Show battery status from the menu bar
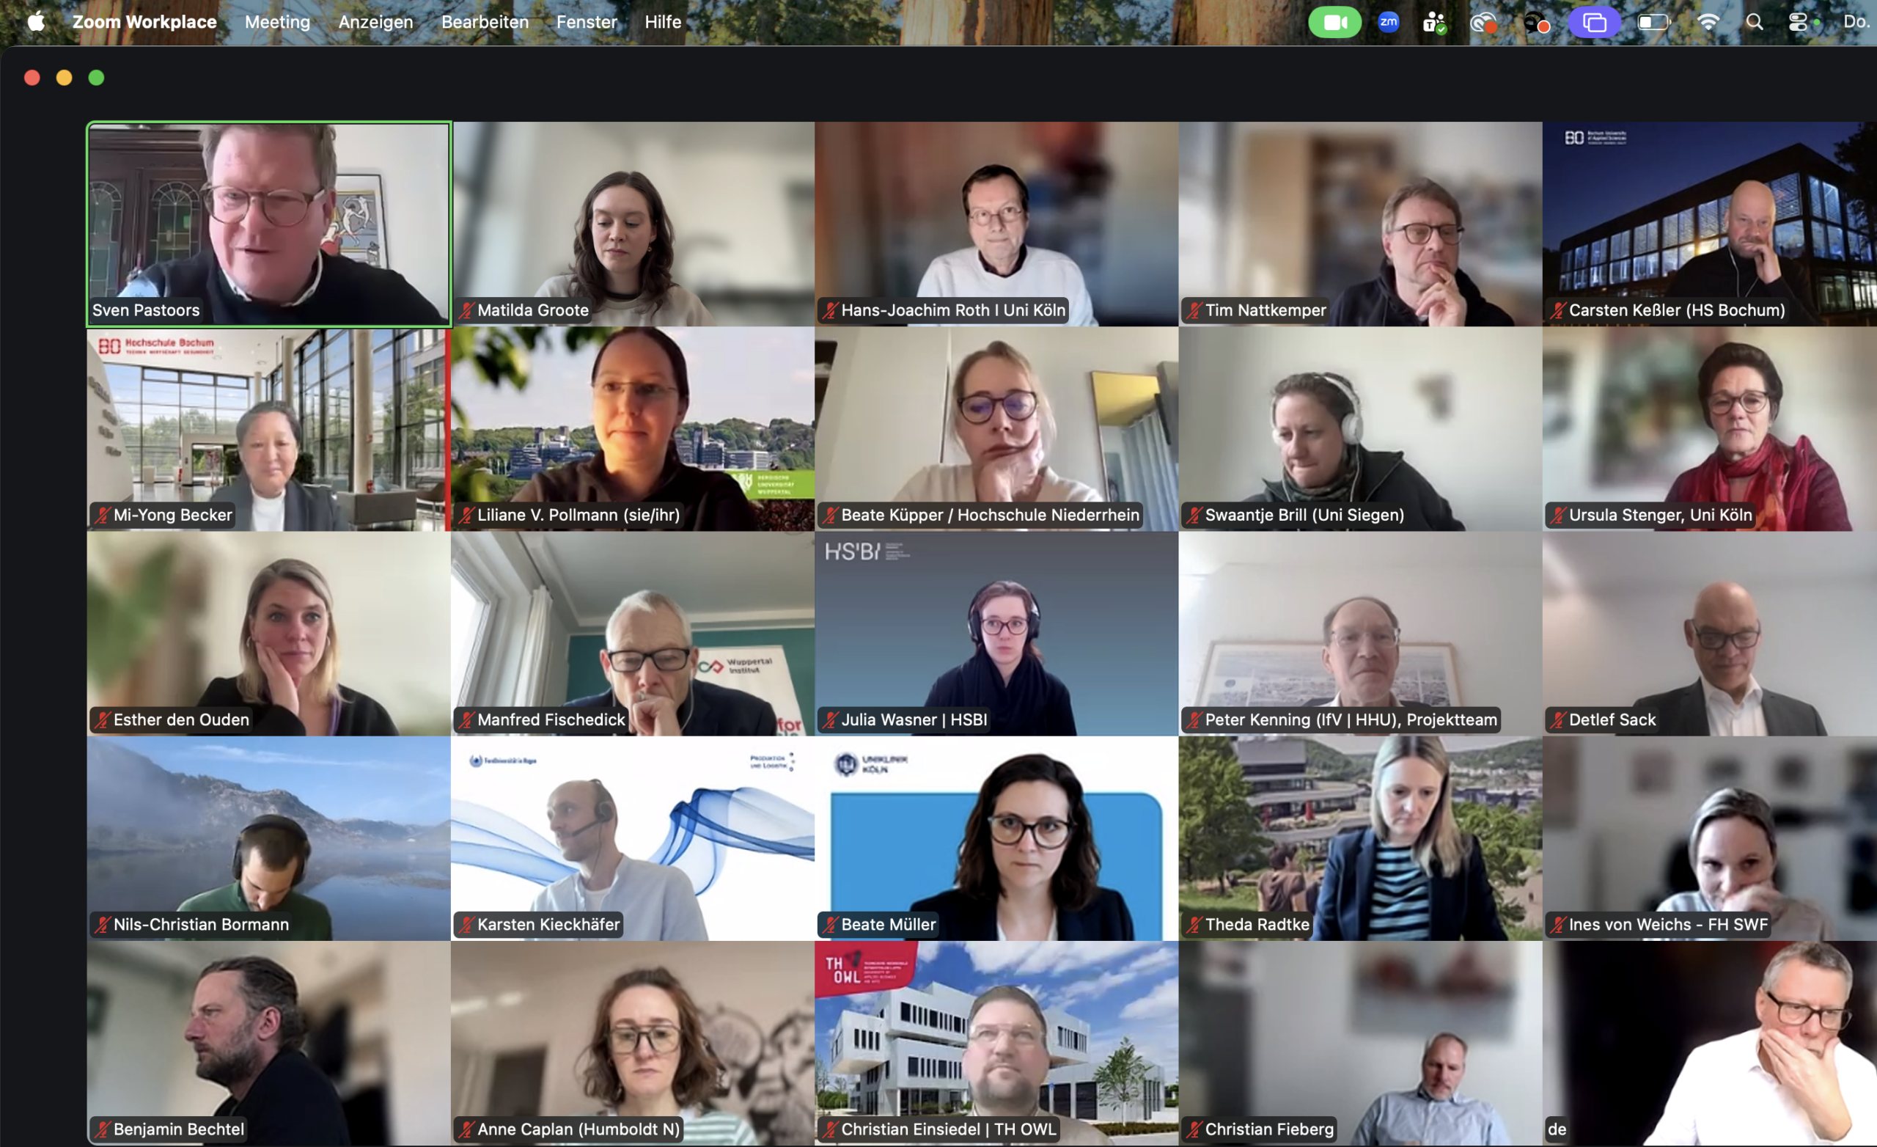The height and width of the screenshot is (1147, 1877). click(x=1653, y=22)
